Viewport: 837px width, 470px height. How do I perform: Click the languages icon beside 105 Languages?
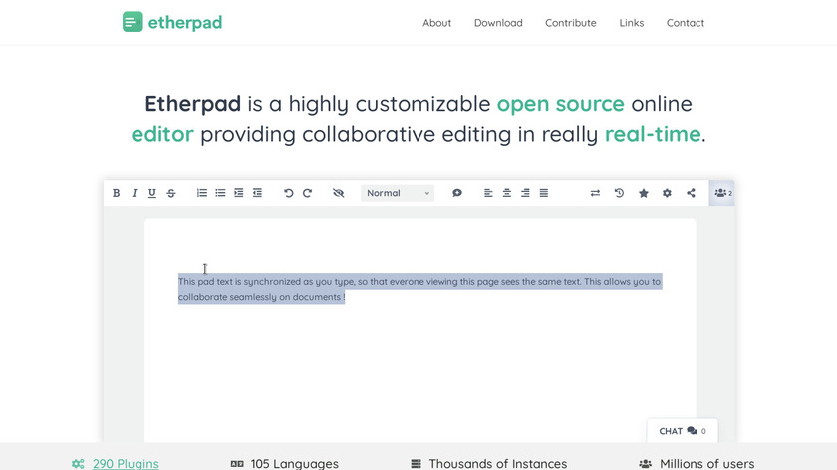tap(237, 464)
